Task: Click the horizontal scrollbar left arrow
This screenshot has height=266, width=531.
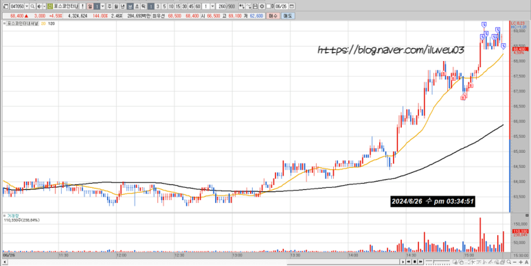Action: pyautogui.click(x=4, y=262)
